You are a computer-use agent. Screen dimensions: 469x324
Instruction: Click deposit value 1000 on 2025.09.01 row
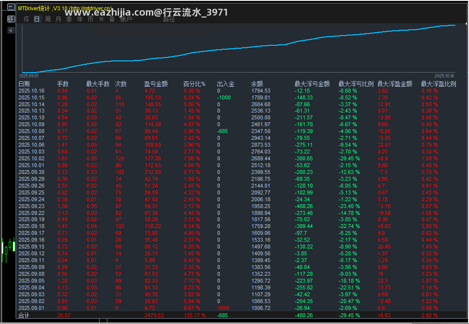223,308
